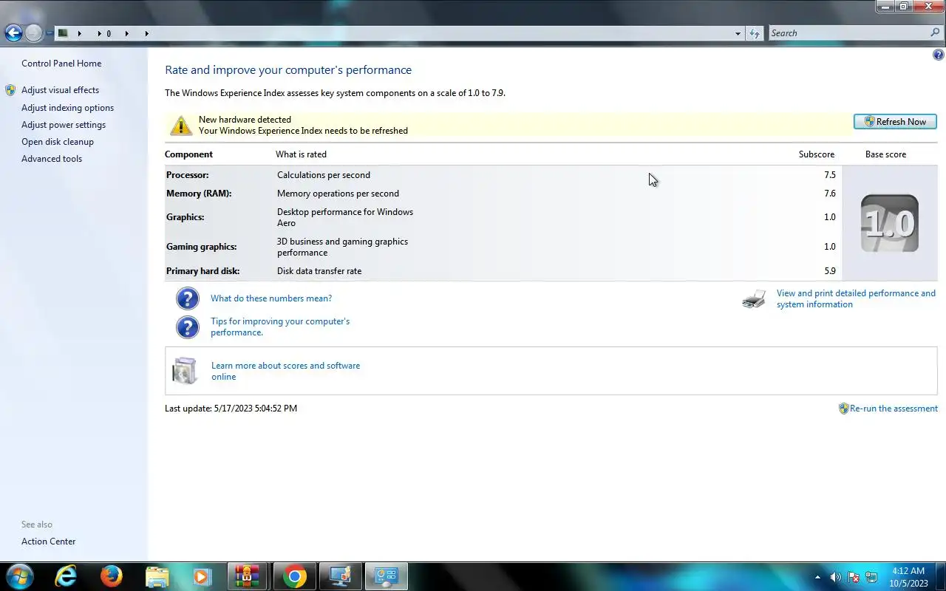946x591 pixels.
Task: Click the software box icon beside Learn more
Action: click(185, 371)
